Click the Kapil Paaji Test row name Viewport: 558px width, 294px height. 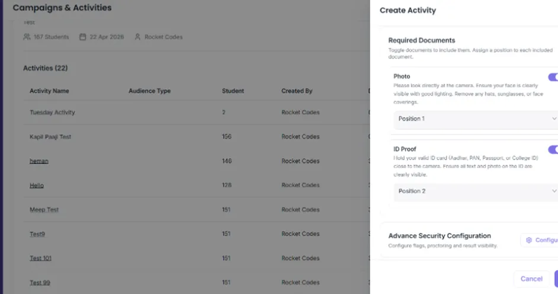pos(50,137)
